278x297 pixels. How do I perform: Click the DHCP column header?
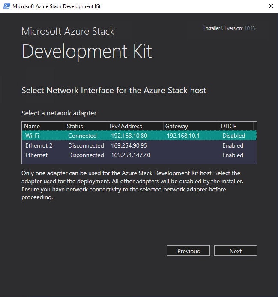(x=228, y=126)
